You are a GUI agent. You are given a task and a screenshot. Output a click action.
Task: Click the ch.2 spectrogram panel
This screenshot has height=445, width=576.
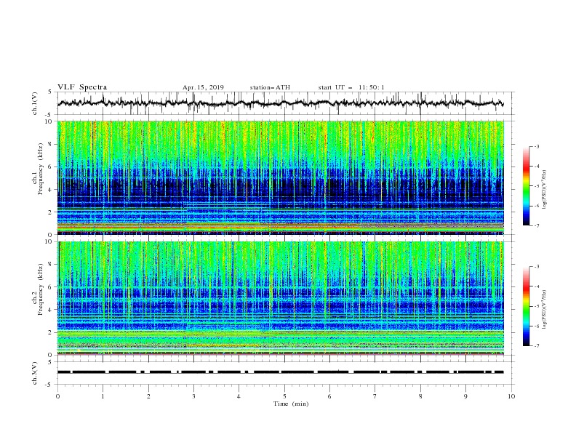pos(281,298)
